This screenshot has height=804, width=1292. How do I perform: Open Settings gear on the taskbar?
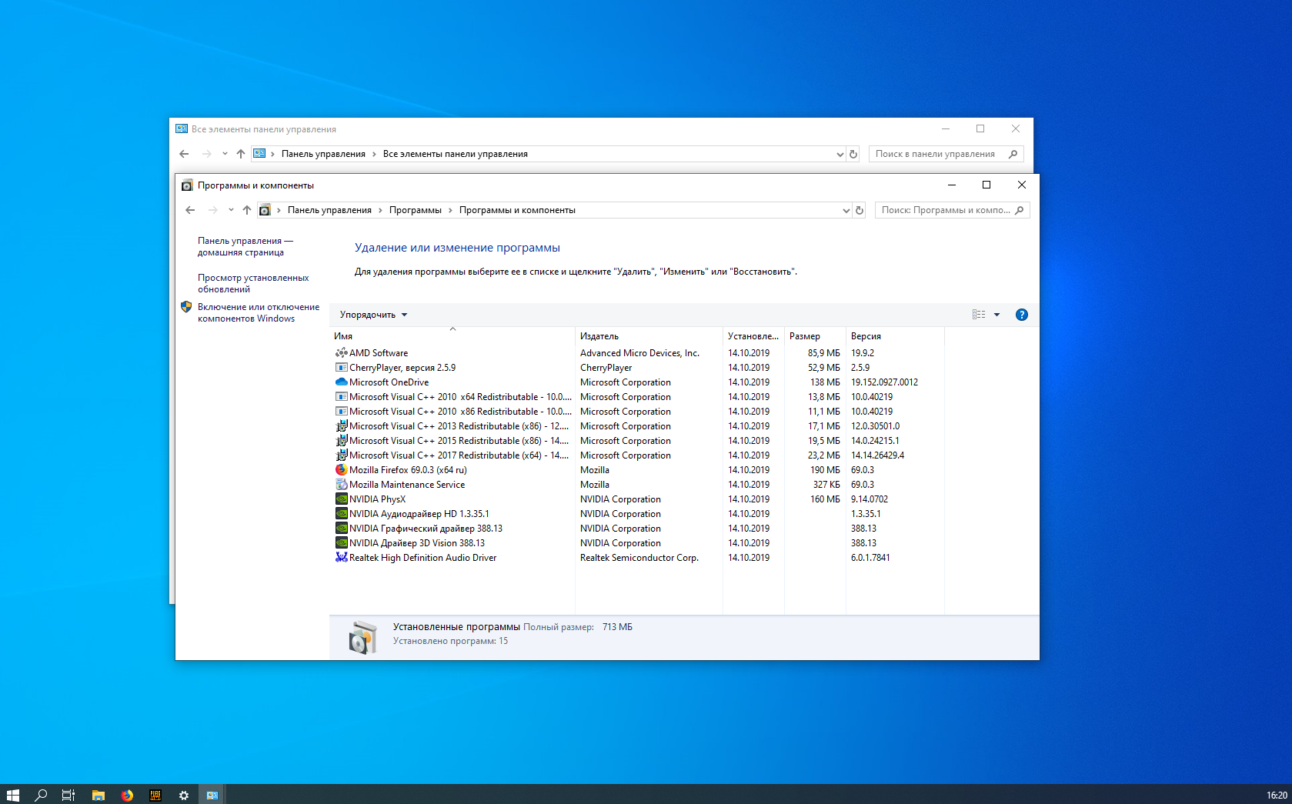click(x=184, y=795)
